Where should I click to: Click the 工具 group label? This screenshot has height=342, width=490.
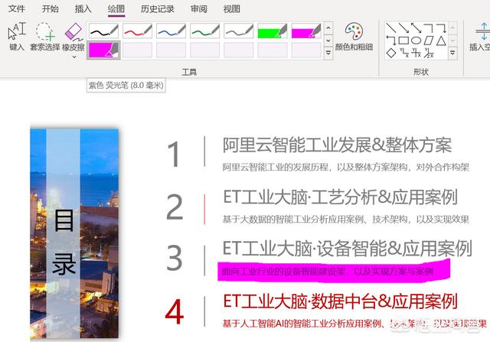click(x=189, y=72)
